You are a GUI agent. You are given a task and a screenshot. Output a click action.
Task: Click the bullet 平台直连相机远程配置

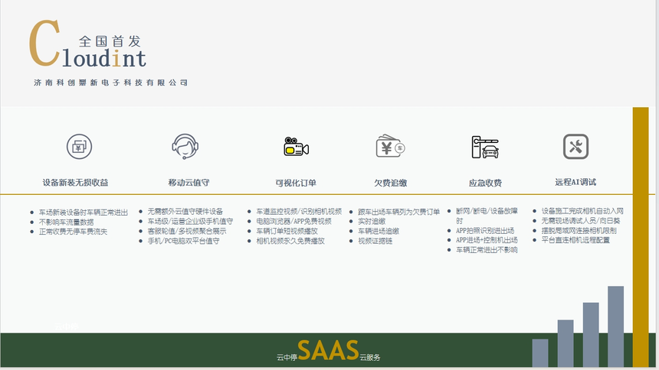575,240
